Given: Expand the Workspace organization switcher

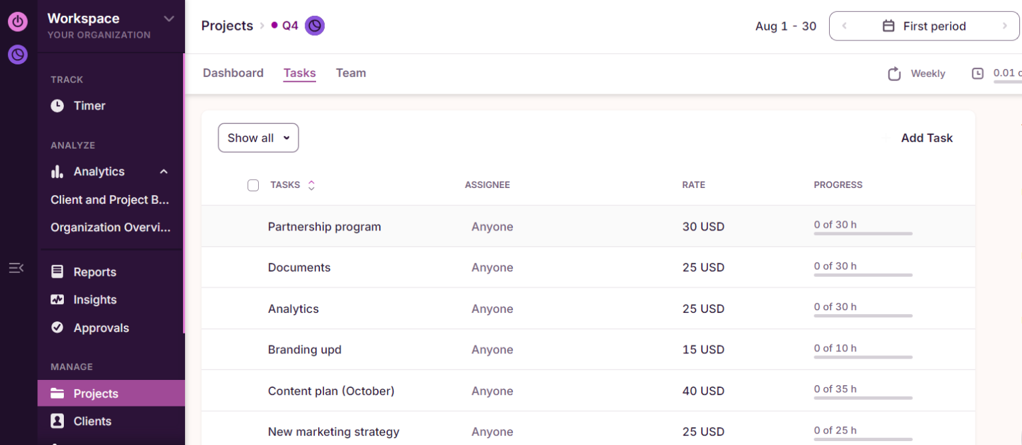Looking at the screenshot, I should click(169, 19).
